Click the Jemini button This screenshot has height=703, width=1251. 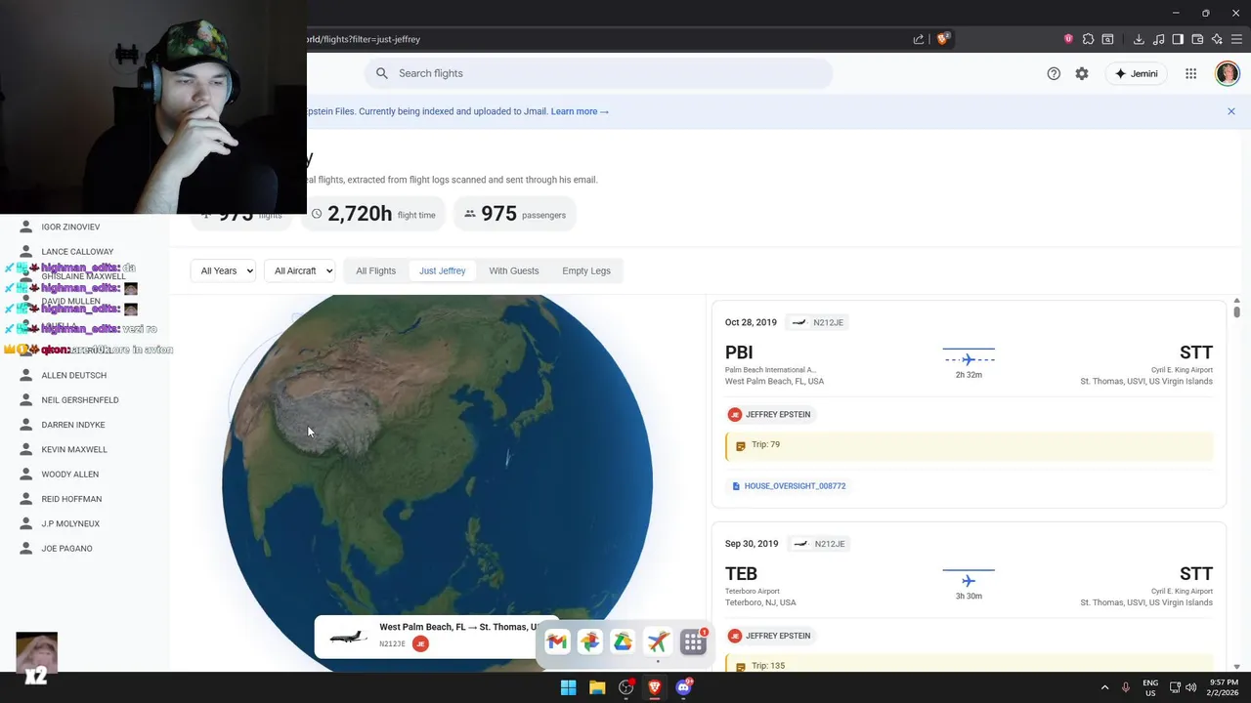click(x=1136, y=73)
